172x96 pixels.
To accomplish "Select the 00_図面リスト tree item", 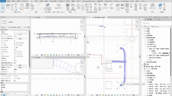I will click(x=152, y=78).
